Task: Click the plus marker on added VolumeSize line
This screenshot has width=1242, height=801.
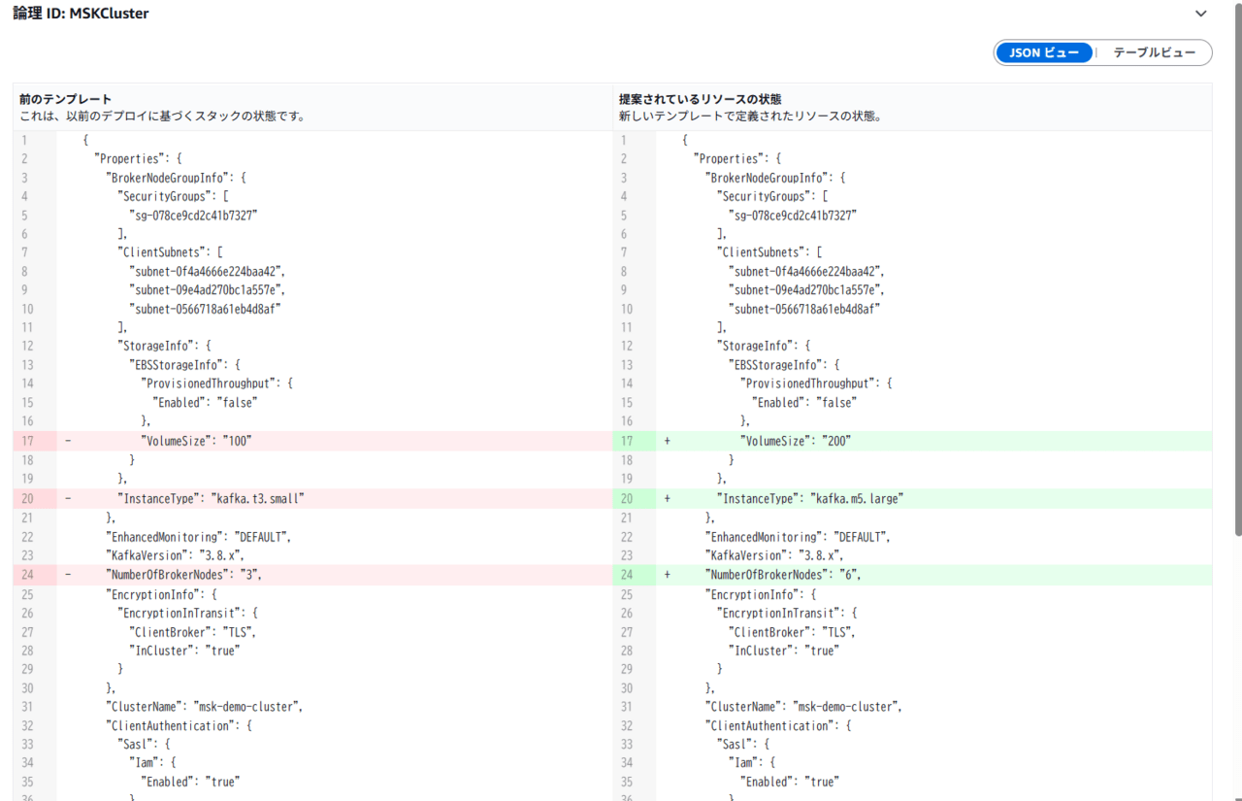Action: pyautogui.click(x=668, y=441)
